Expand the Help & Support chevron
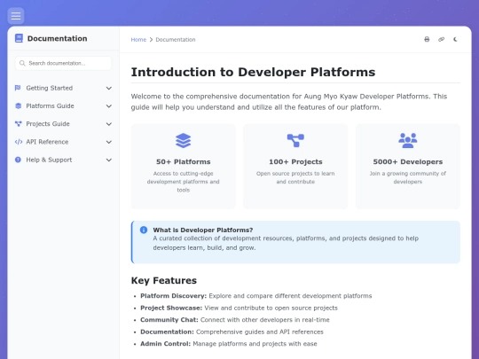The width and height of the screenshot is (479, 359). [x=109, y=160]
